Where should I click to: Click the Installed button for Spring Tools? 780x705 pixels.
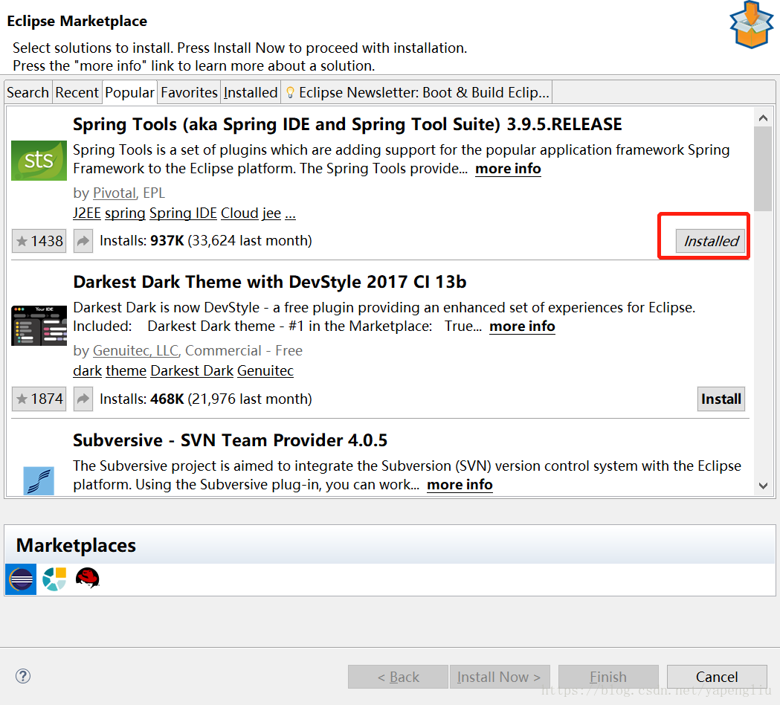(x=710, y=241)
